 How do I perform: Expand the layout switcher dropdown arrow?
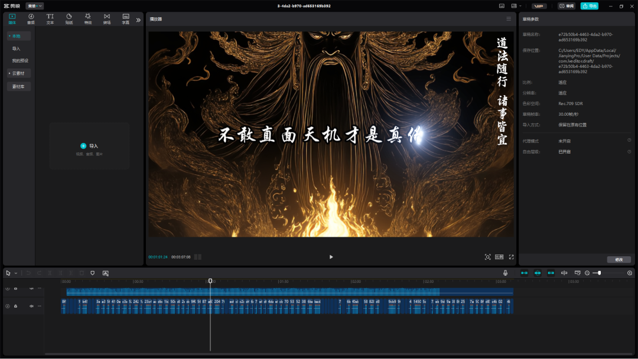(520, 6)
